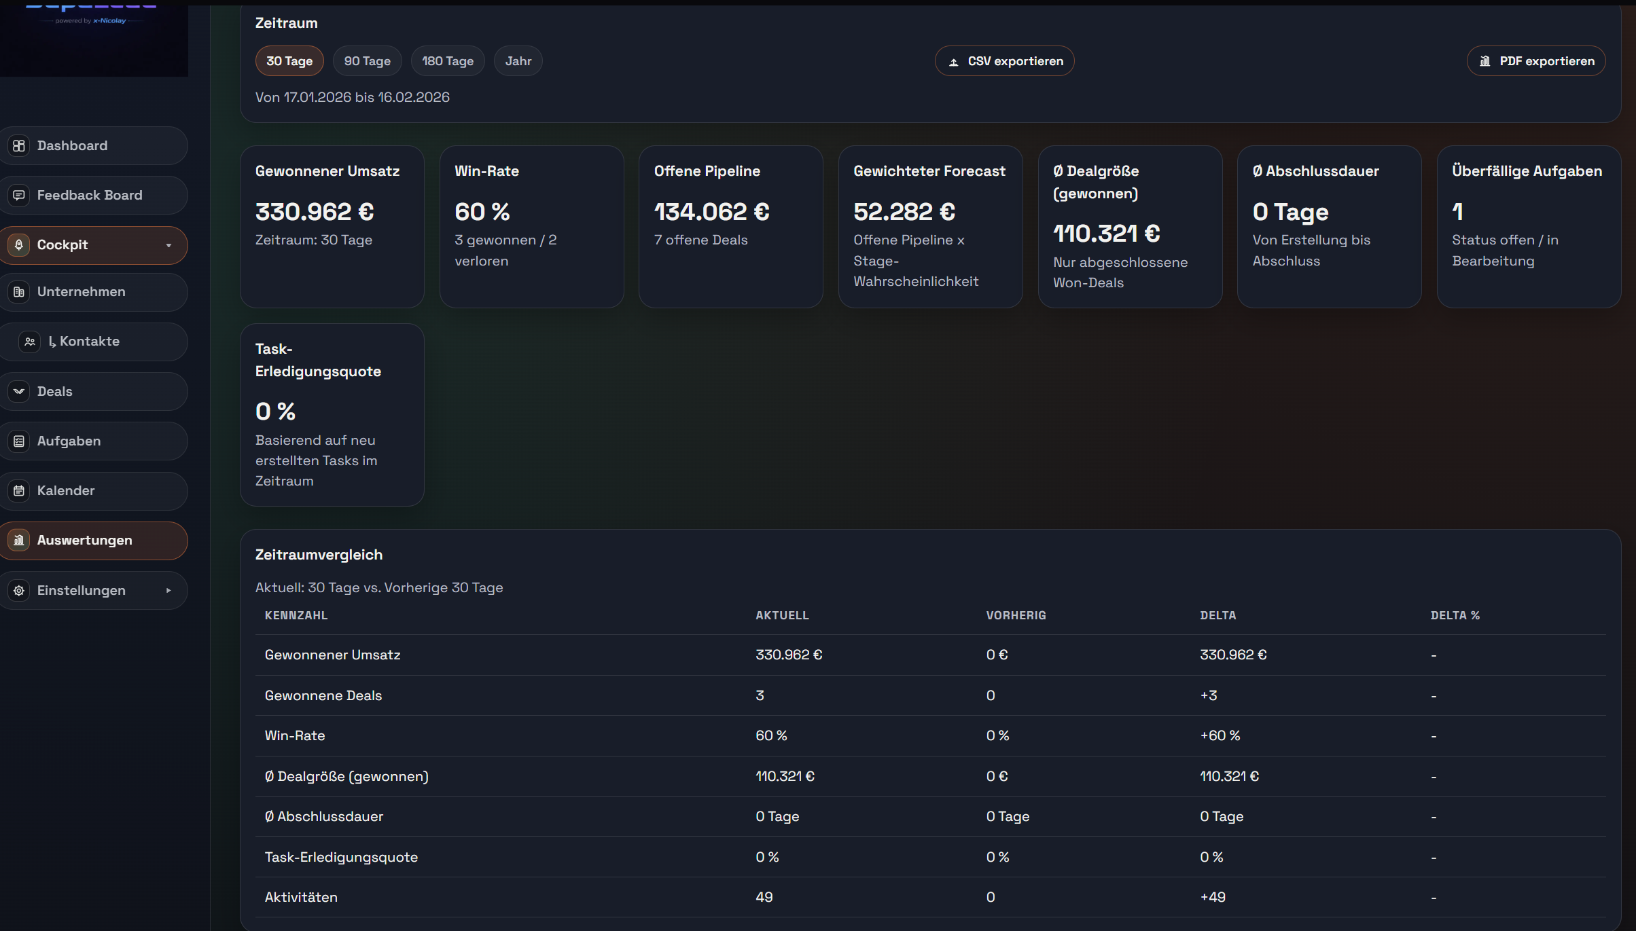Switch period to 180 Tage
1636x931 pixels.
point(447,61)
